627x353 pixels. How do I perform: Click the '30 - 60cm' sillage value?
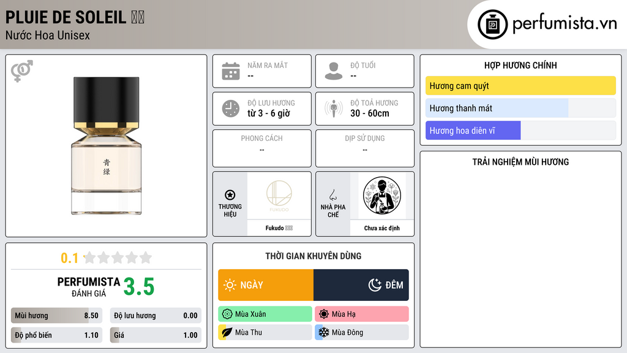coord(370,113)
